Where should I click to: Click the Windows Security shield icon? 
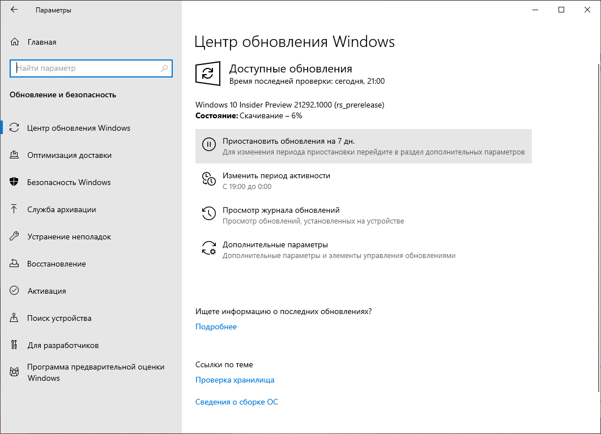coord(15,182)
